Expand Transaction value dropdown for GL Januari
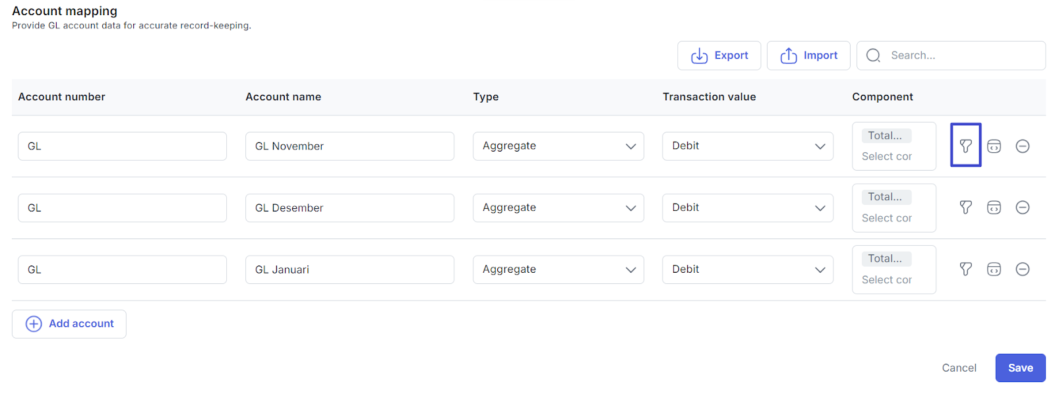Screen dimensions: 1055x394 tap(747, 269)
